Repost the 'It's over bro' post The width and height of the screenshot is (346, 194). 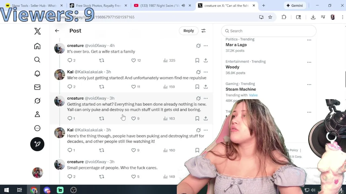102,60
